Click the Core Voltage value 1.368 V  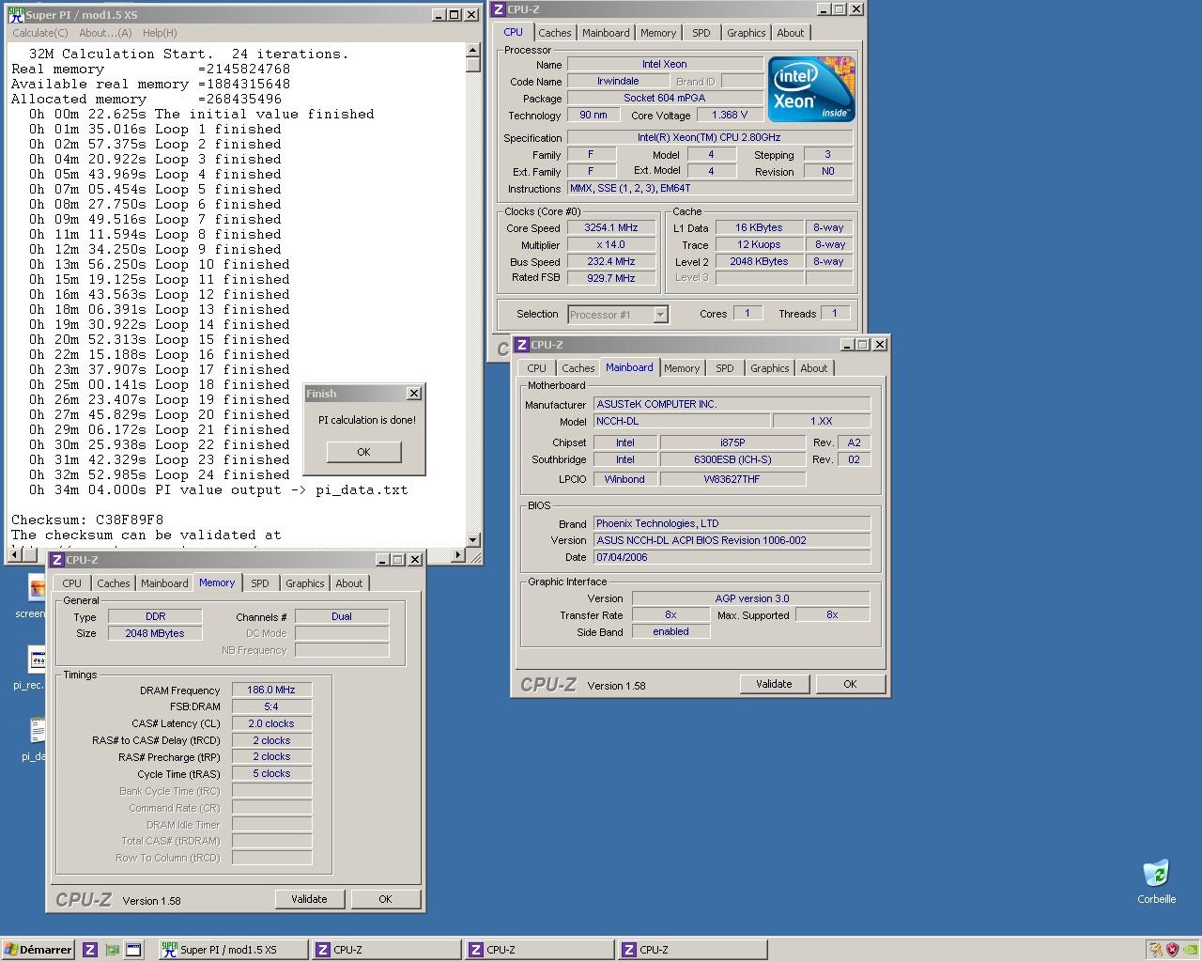[730, 116]
